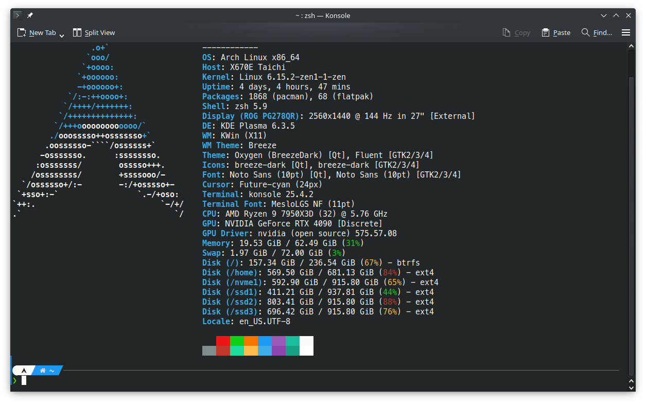The width and height of the screenshot is (646, 404).
Task: Click the "DE: KDE Plasma 6.3.5" line
Action: 249,126
